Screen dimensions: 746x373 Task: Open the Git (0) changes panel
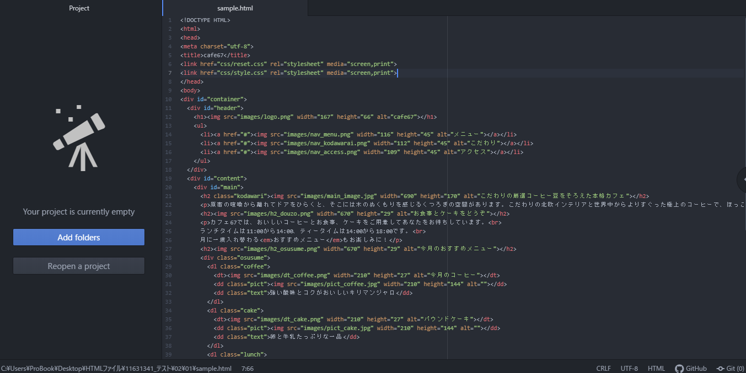point(730,368)
